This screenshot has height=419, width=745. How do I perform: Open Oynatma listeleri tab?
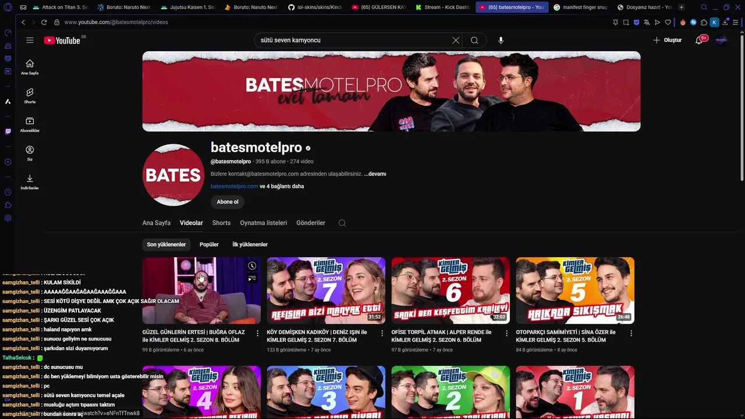(x=264, y=223)
